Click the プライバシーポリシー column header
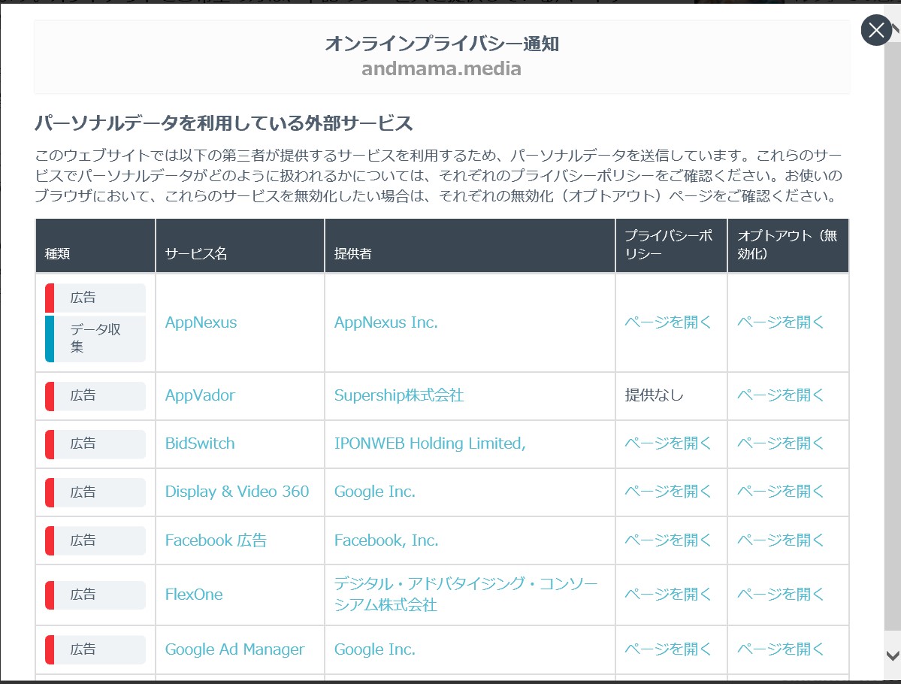The width and height of the screenshot is (901, 684). [671, 246]
